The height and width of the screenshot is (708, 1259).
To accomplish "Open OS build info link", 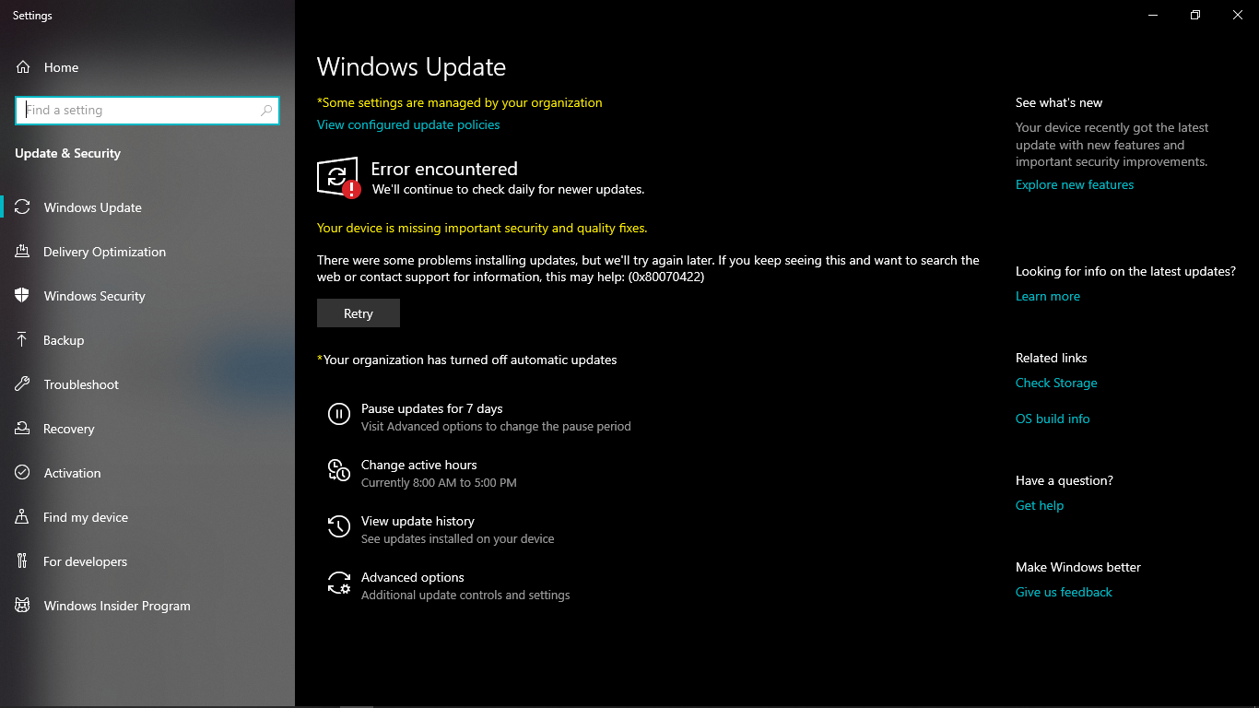I will pyautogui.click(x=1053, y=419).
